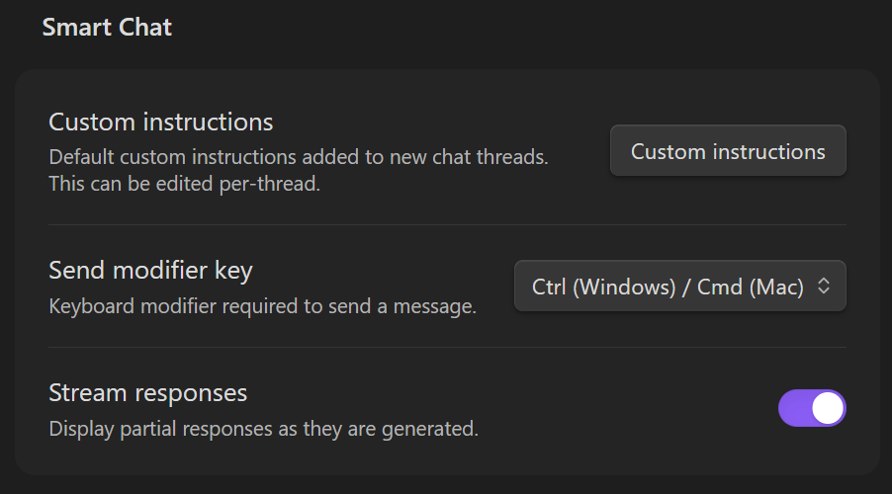
Task: Click the "Send modifier key" setting title
Action: pyautogui.click(x=151, y=269)
